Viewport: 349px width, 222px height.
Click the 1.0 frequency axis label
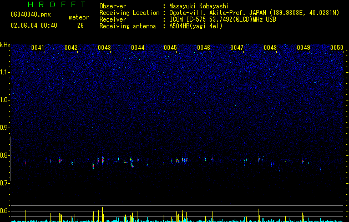coord(4,100)
